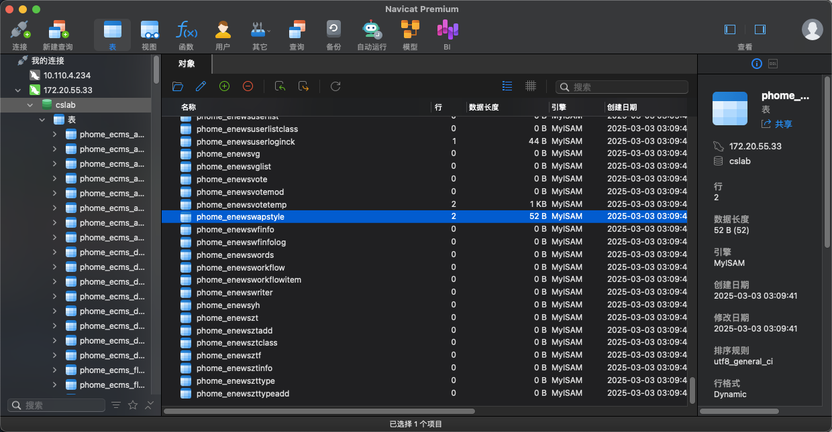Switch to grid detail view mode
Screen dimensions: 832x432
click(531, 86)
